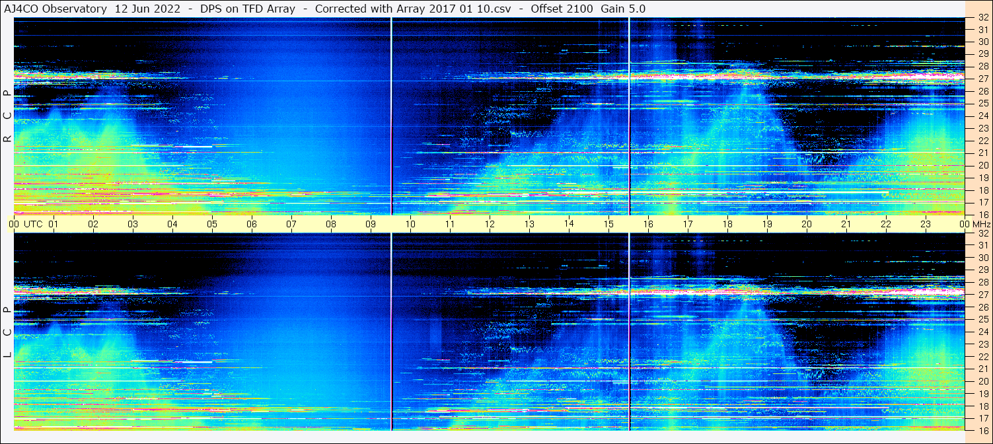Select the 17 MHz label of the RCP panel
Image resolution: width=993 pixels, height=444 pixels.
pos(982,202)
